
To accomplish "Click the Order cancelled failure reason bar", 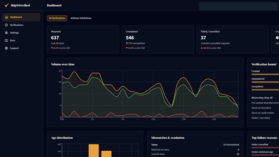I will tap(265, 148).
